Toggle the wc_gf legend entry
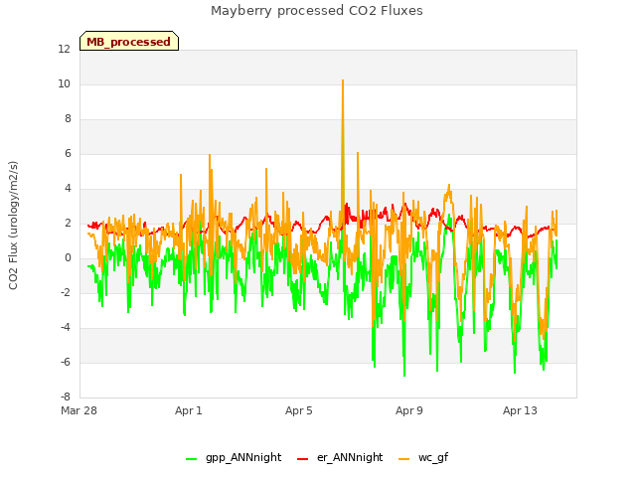 [x=423, y=457]
